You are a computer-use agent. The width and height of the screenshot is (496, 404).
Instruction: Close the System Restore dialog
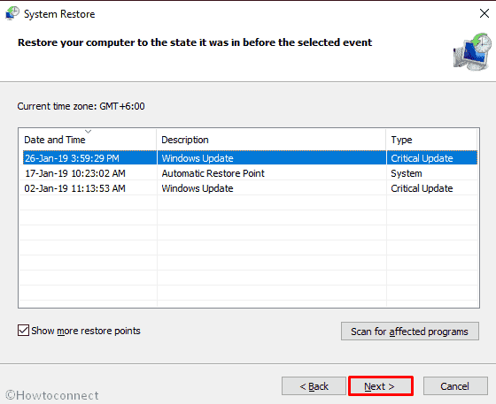click(x=484, y=13)
